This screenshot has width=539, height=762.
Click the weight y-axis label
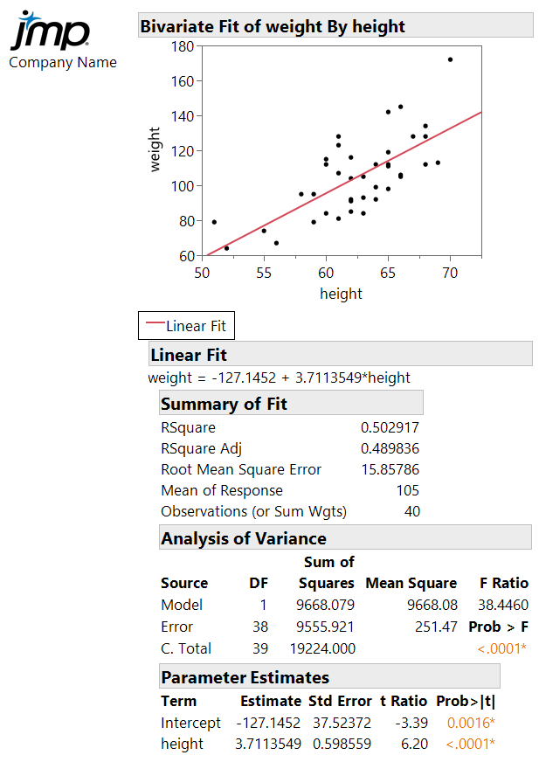tap(155, 149)
